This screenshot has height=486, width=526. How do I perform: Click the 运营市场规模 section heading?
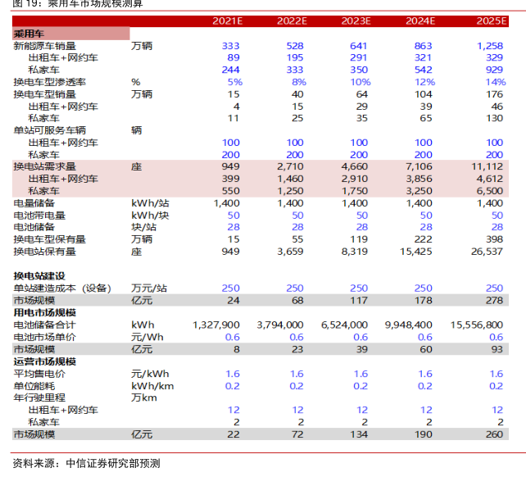click(x=43, y=361)
